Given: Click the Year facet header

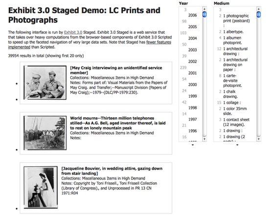Looking at the screenshot, I should tap(183, 3).
